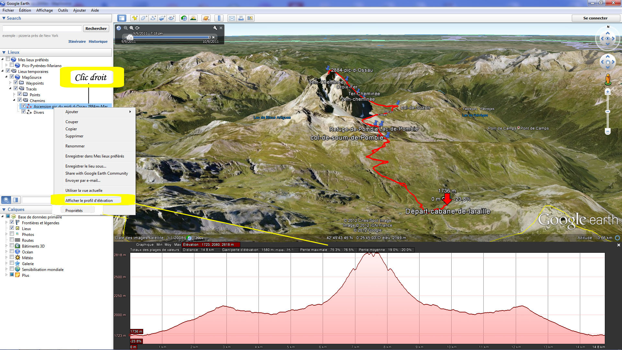This screenshot has width=622, height=350.
Task: Click the 2884-pic-d-Ossau placemark pin
Action: [x=328, y=69]
